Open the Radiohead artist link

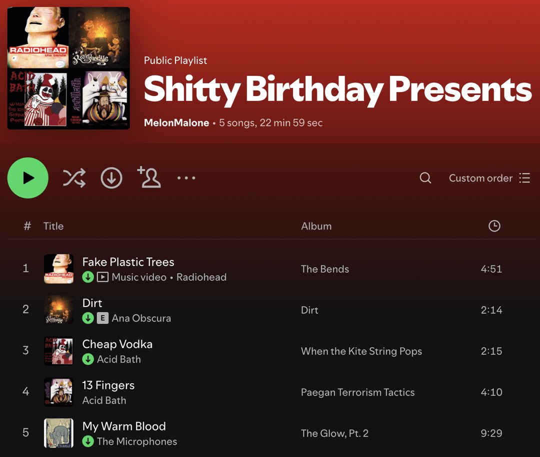pos(201,277)
